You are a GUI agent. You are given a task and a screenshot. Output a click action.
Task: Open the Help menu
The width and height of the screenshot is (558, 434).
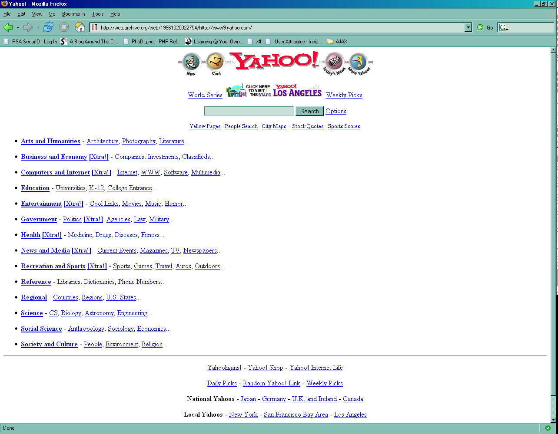point(115,14)
